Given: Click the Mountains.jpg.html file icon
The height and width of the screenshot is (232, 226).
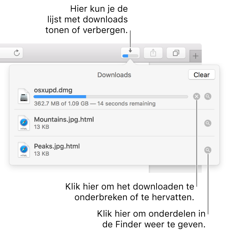Looking at the screenshot, I should tap(24, 123).
